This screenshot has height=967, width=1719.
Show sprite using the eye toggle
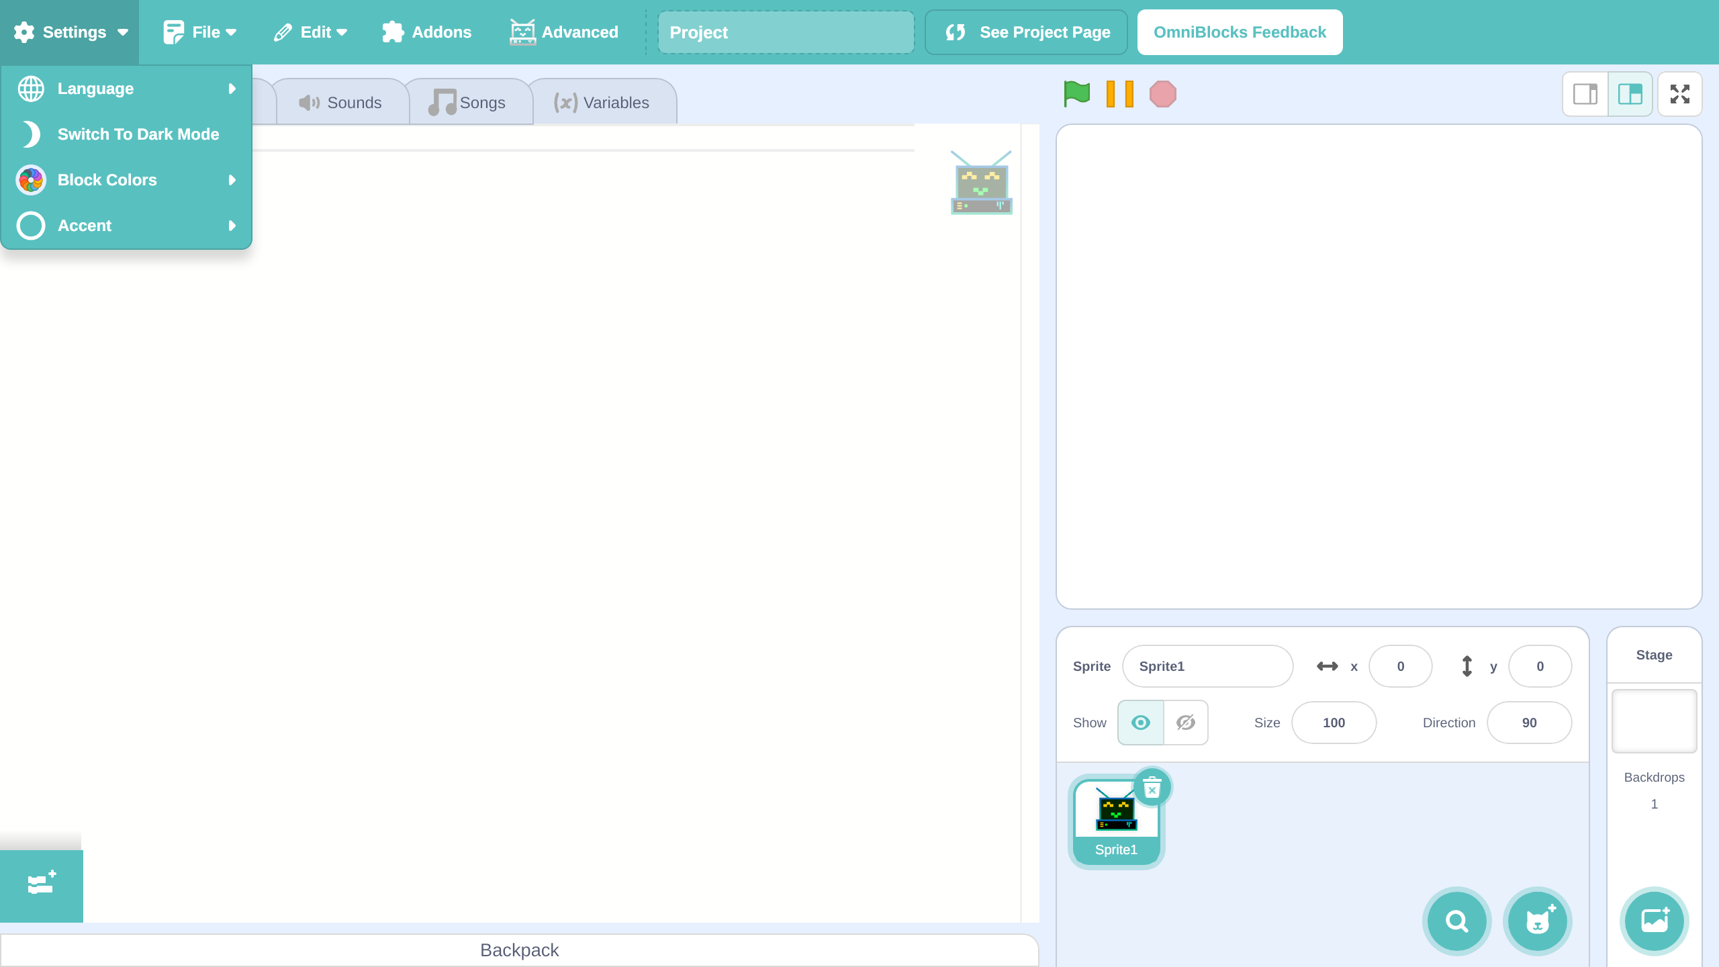click(x=1140, y=723)
